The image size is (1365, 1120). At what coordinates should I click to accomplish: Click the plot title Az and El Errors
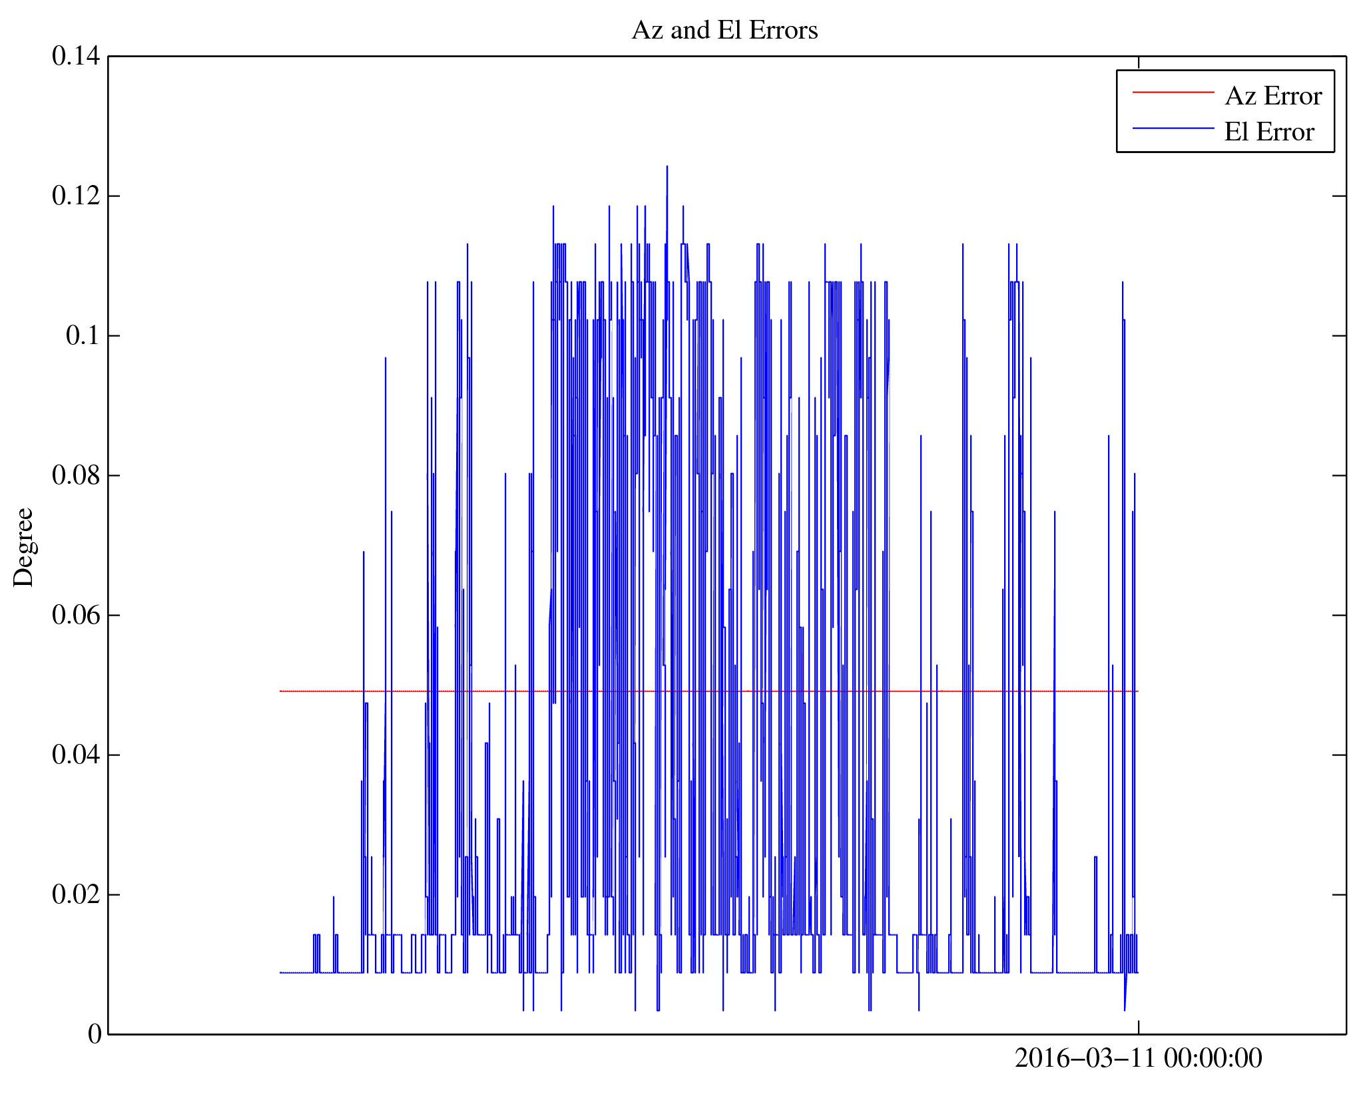click(724, 31)
